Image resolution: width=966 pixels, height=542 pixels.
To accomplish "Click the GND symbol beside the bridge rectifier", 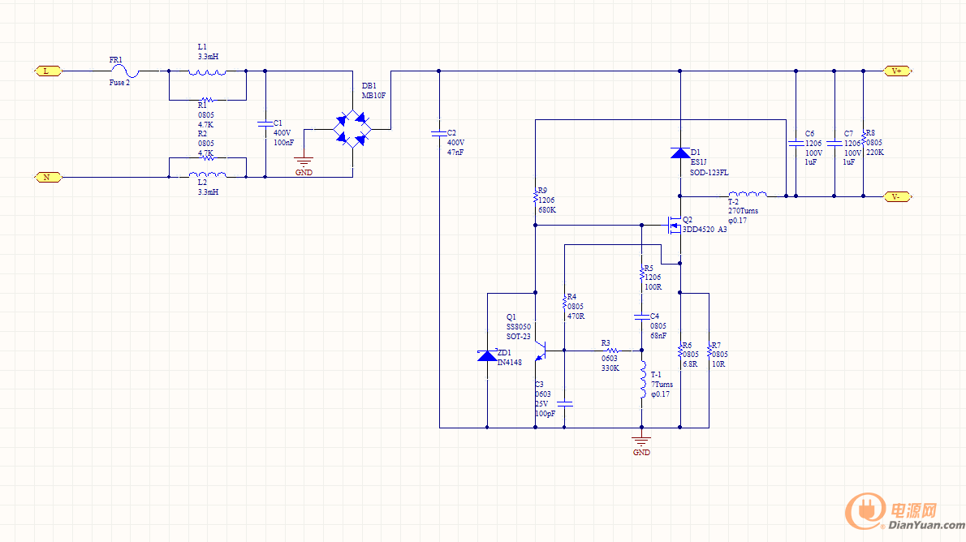I will [x=304, y=162].
